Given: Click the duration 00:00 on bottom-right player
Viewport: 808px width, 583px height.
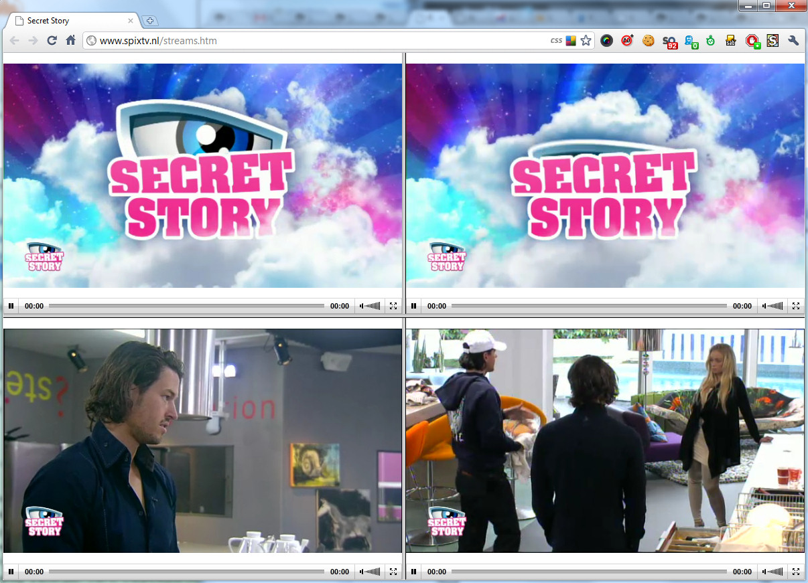Looking at the screenshot, I should tap(742, 572).
